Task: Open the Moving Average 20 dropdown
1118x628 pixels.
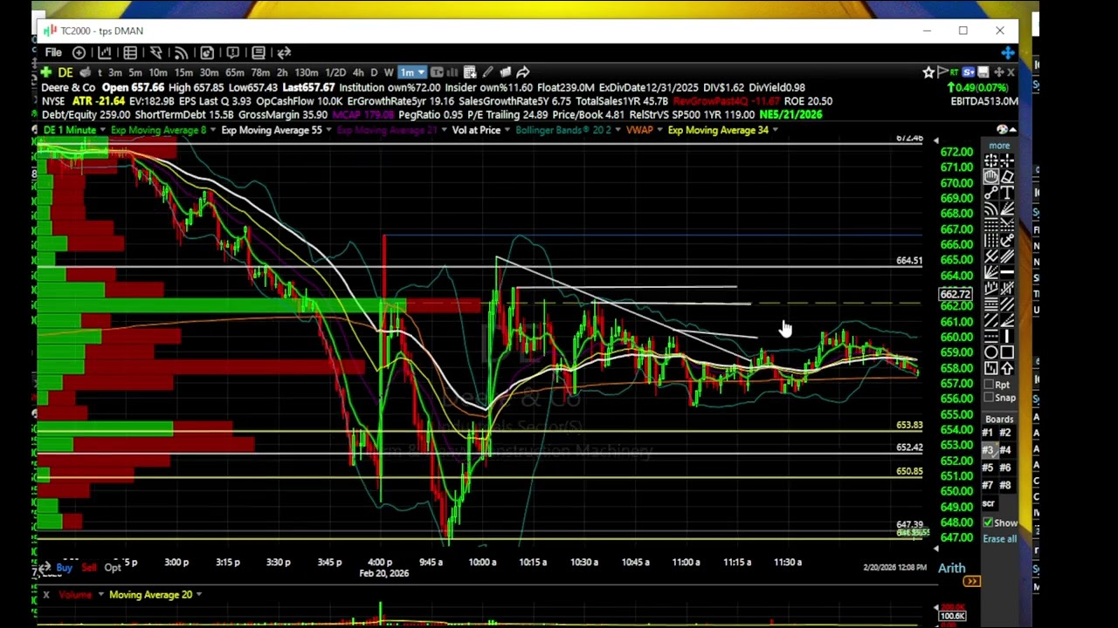Action: [198, 595]
